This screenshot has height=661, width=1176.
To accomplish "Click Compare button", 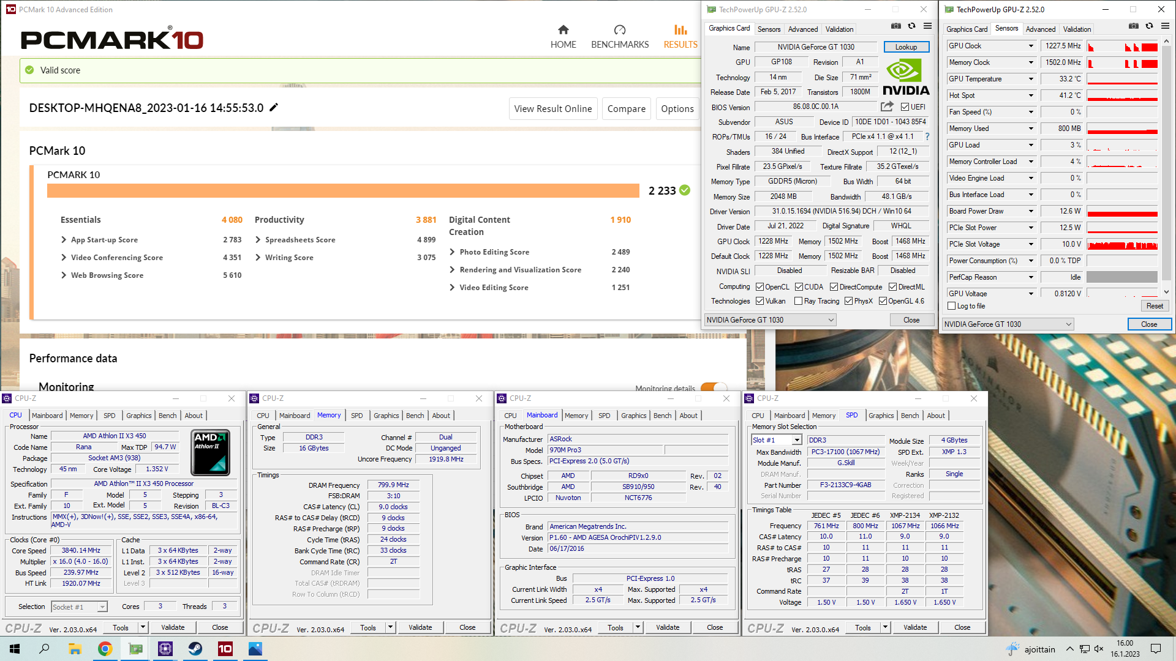I will coord(626,109).
